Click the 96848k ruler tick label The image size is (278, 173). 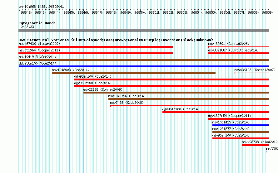tap(112, 12)
